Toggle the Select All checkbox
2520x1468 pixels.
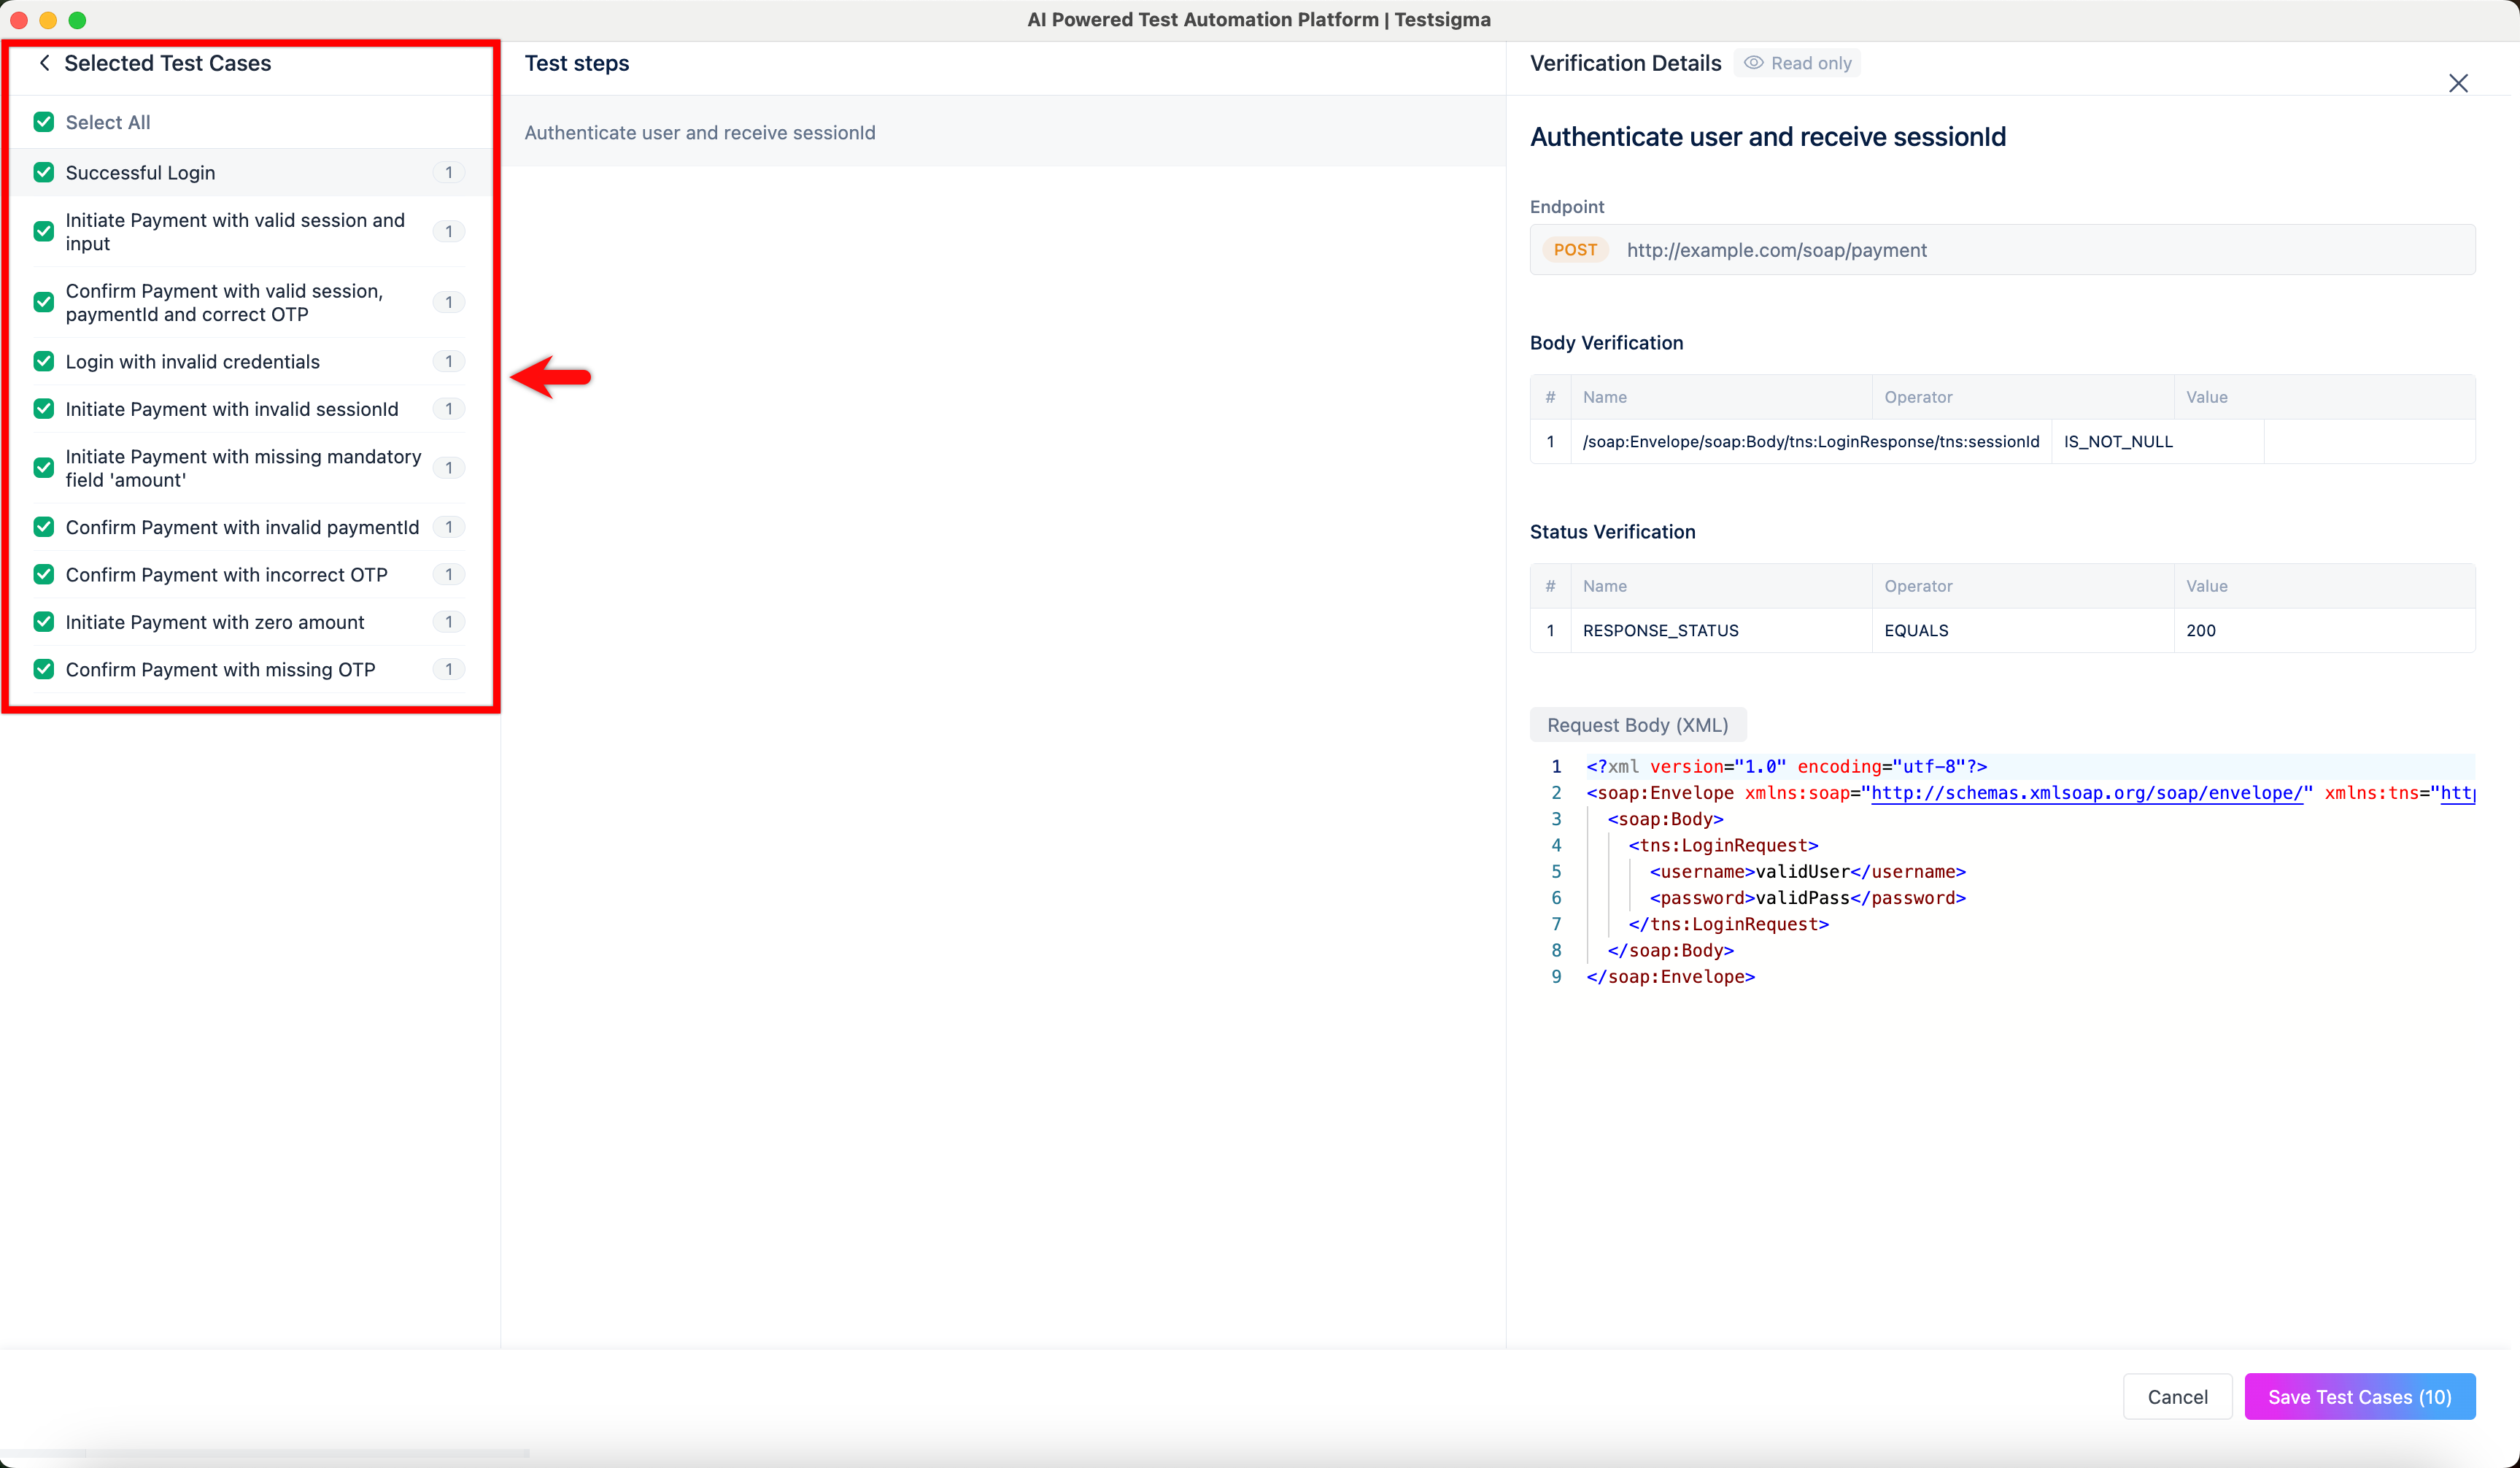coord(44,122)
